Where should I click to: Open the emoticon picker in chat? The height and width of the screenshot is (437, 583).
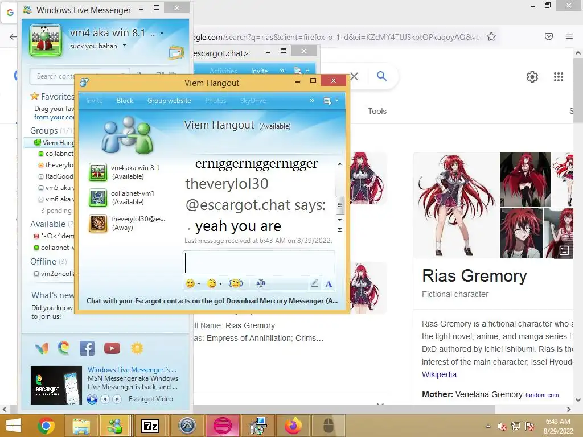click(190, 283)
